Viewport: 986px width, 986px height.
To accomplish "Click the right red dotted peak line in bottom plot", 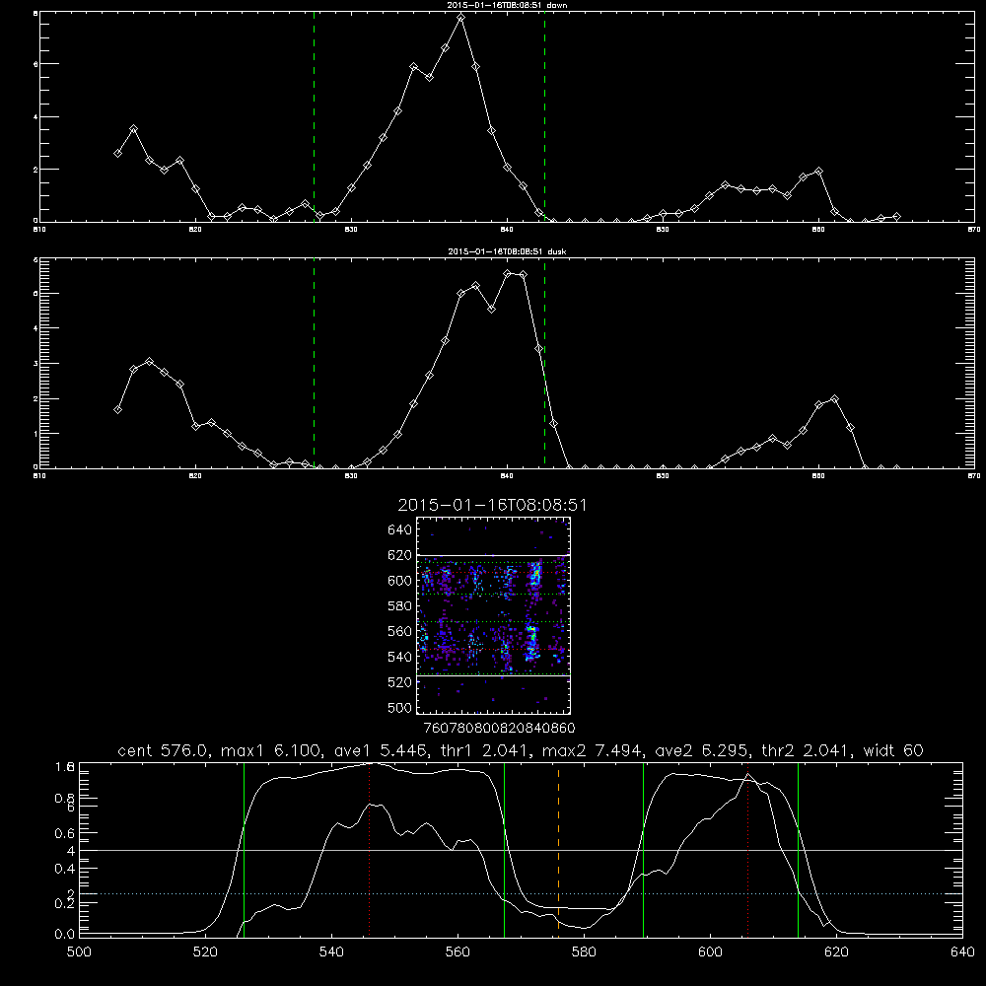I will point(747,850).
